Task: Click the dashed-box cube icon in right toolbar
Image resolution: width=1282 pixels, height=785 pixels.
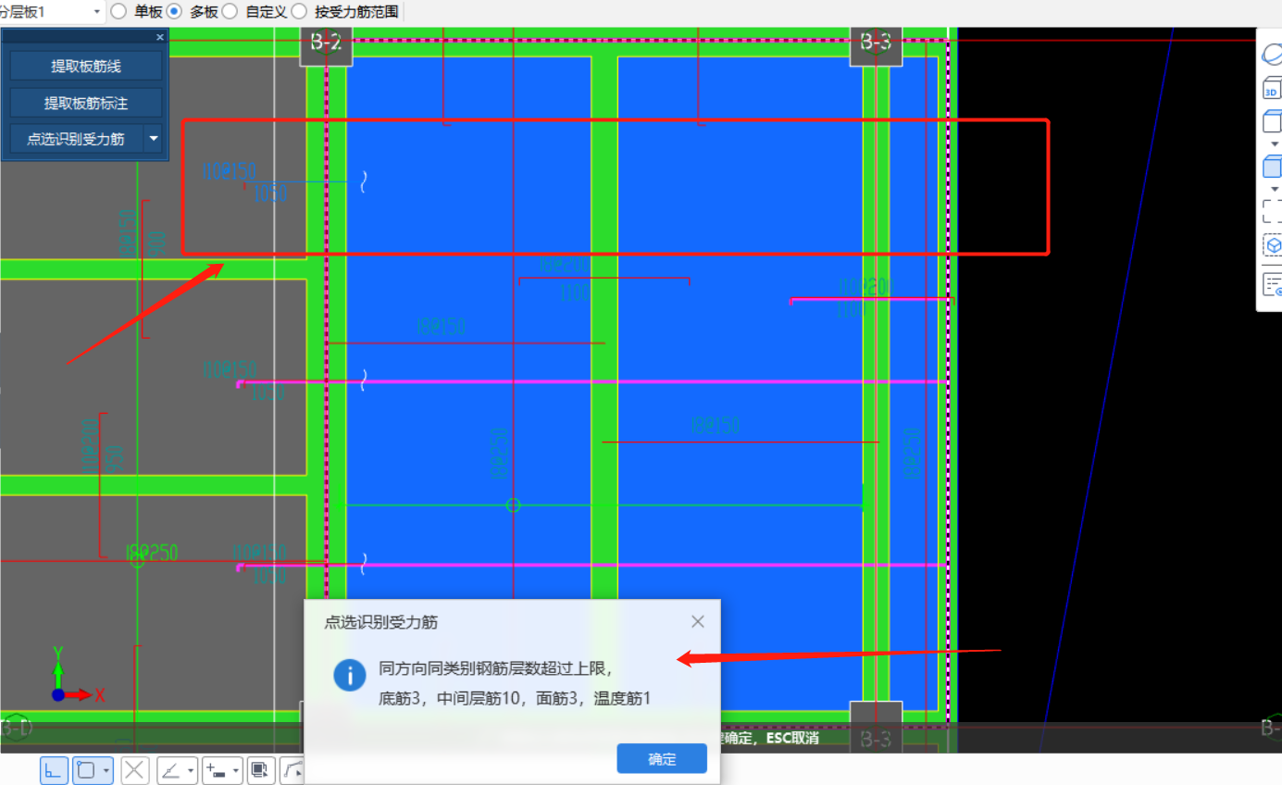Action: 1273,245
